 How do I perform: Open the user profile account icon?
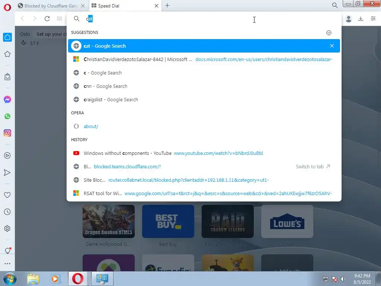click(349, 19)
